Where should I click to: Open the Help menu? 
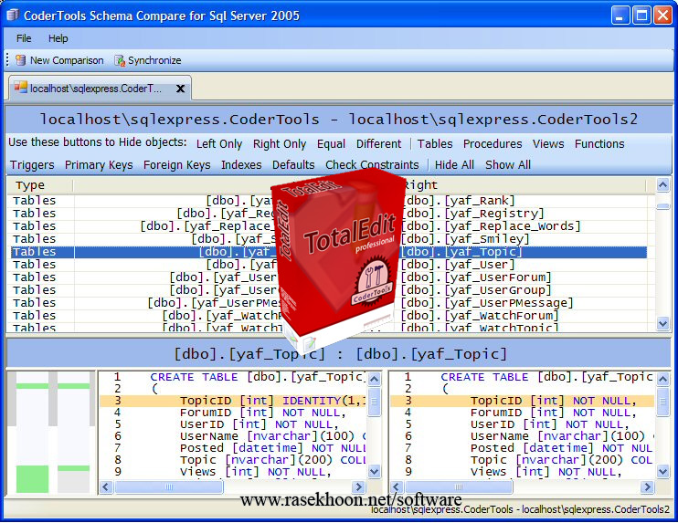click(x=58, y=38)
